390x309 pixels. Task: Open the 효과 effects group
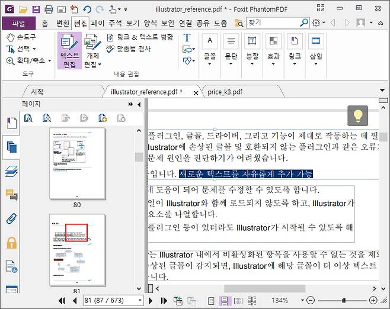coord(273,50)
